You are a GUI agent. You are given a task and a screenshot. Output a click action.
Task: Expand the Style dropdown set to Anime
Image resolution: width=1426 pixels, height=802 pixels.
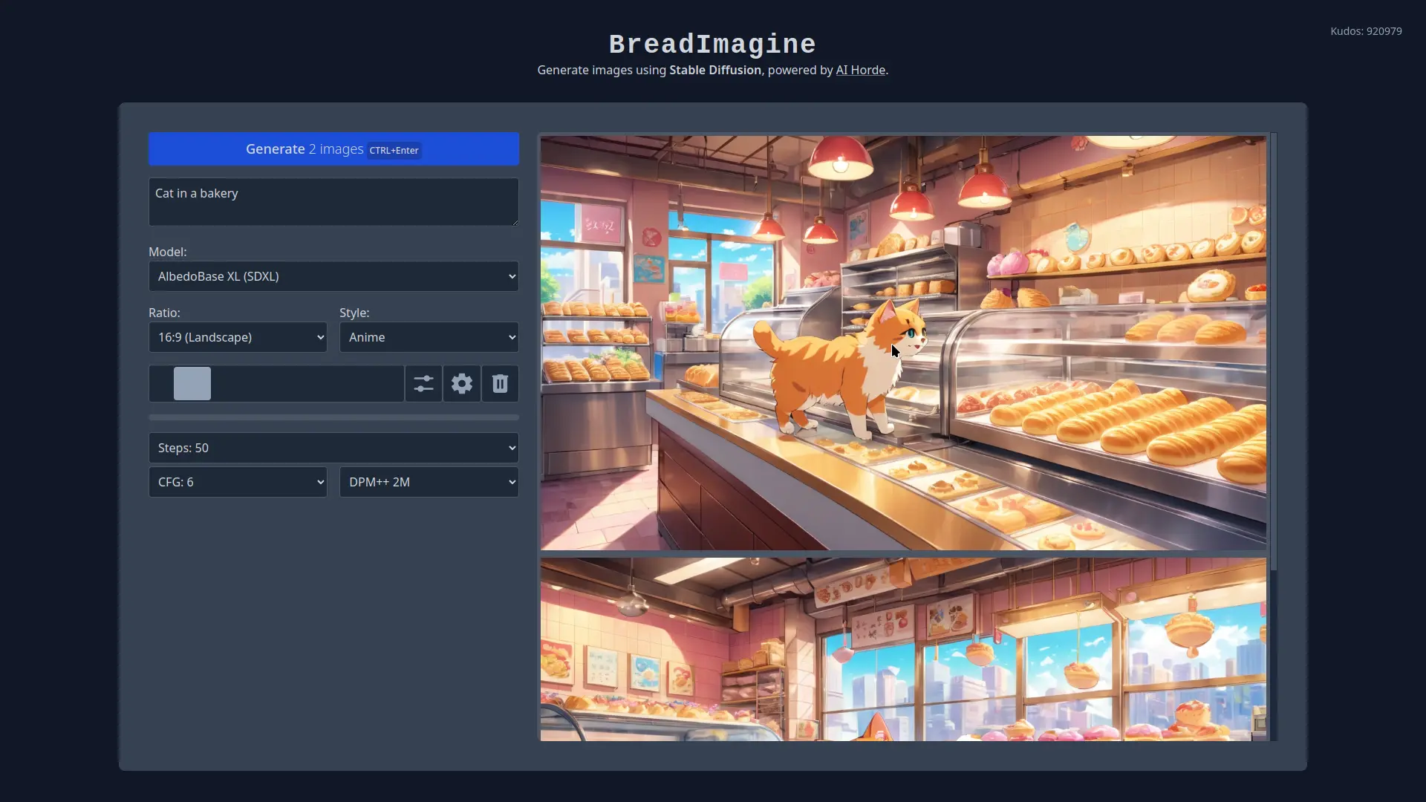[x=429, y=337]
